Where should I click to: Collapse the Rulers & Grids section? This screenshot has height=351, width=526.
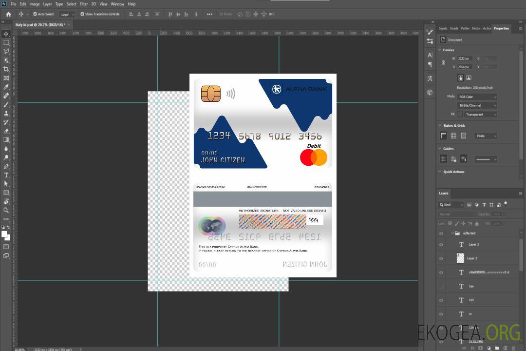click(440, 125)
